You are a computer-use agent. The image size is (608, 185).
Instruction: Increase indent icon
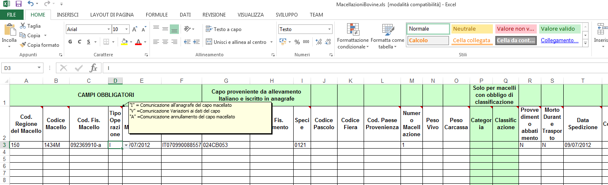(196, 42)
